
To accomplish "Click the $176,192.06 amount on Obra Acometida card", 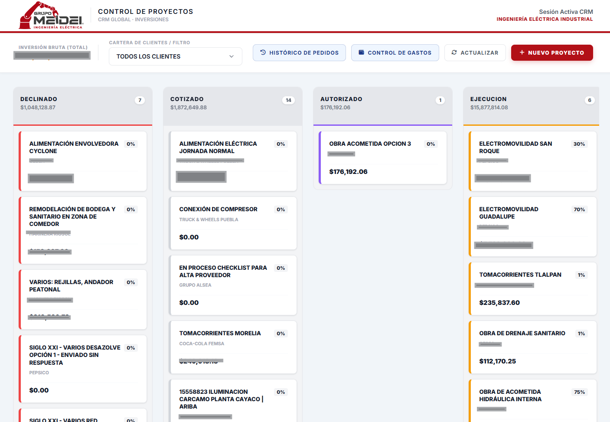I will 348,172.
